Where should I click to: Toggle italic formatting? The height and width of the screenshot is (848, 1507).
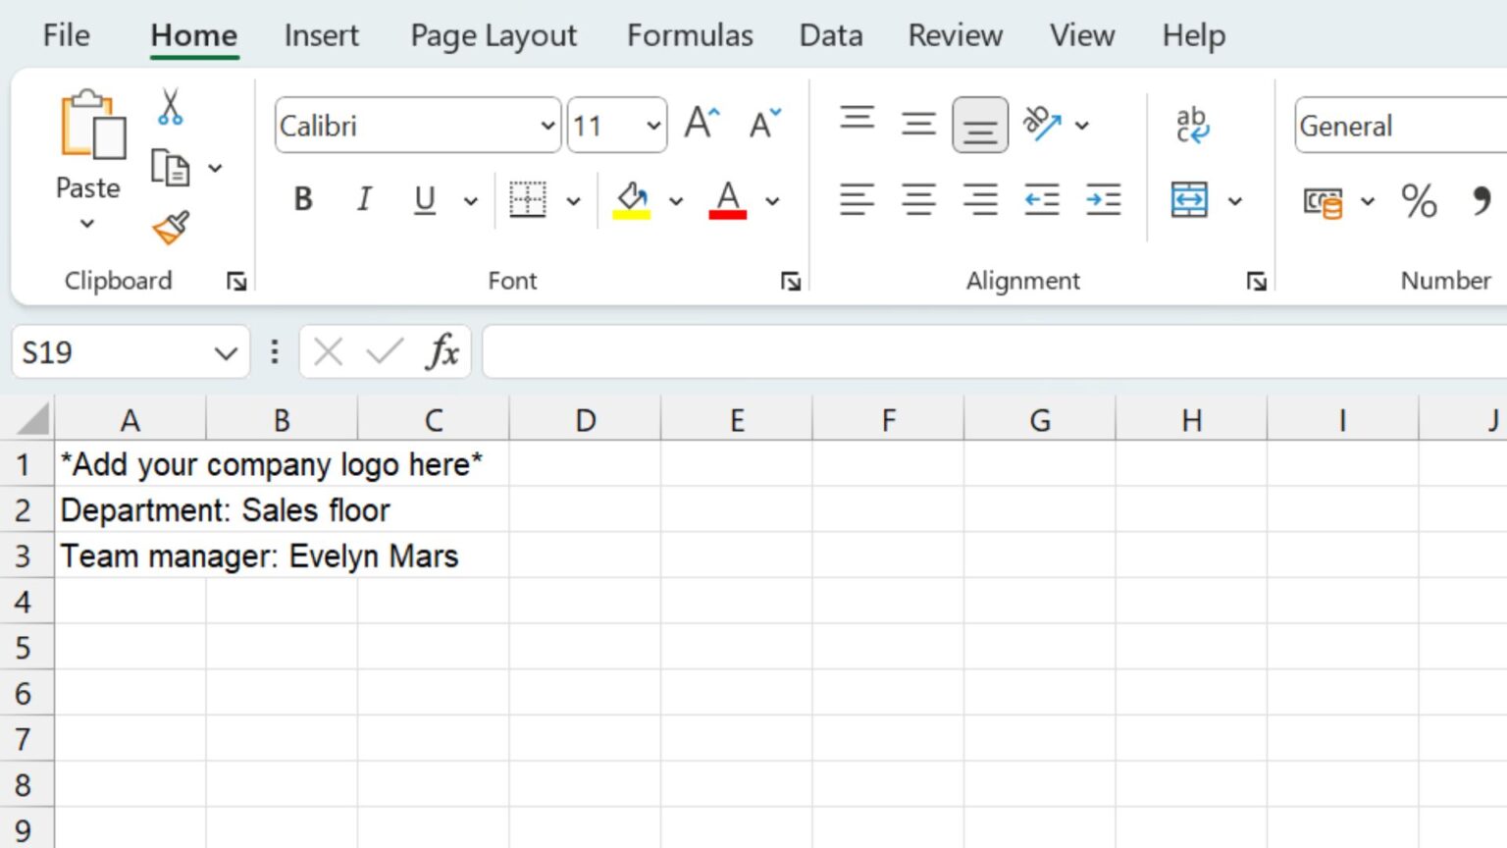[363, 199]
